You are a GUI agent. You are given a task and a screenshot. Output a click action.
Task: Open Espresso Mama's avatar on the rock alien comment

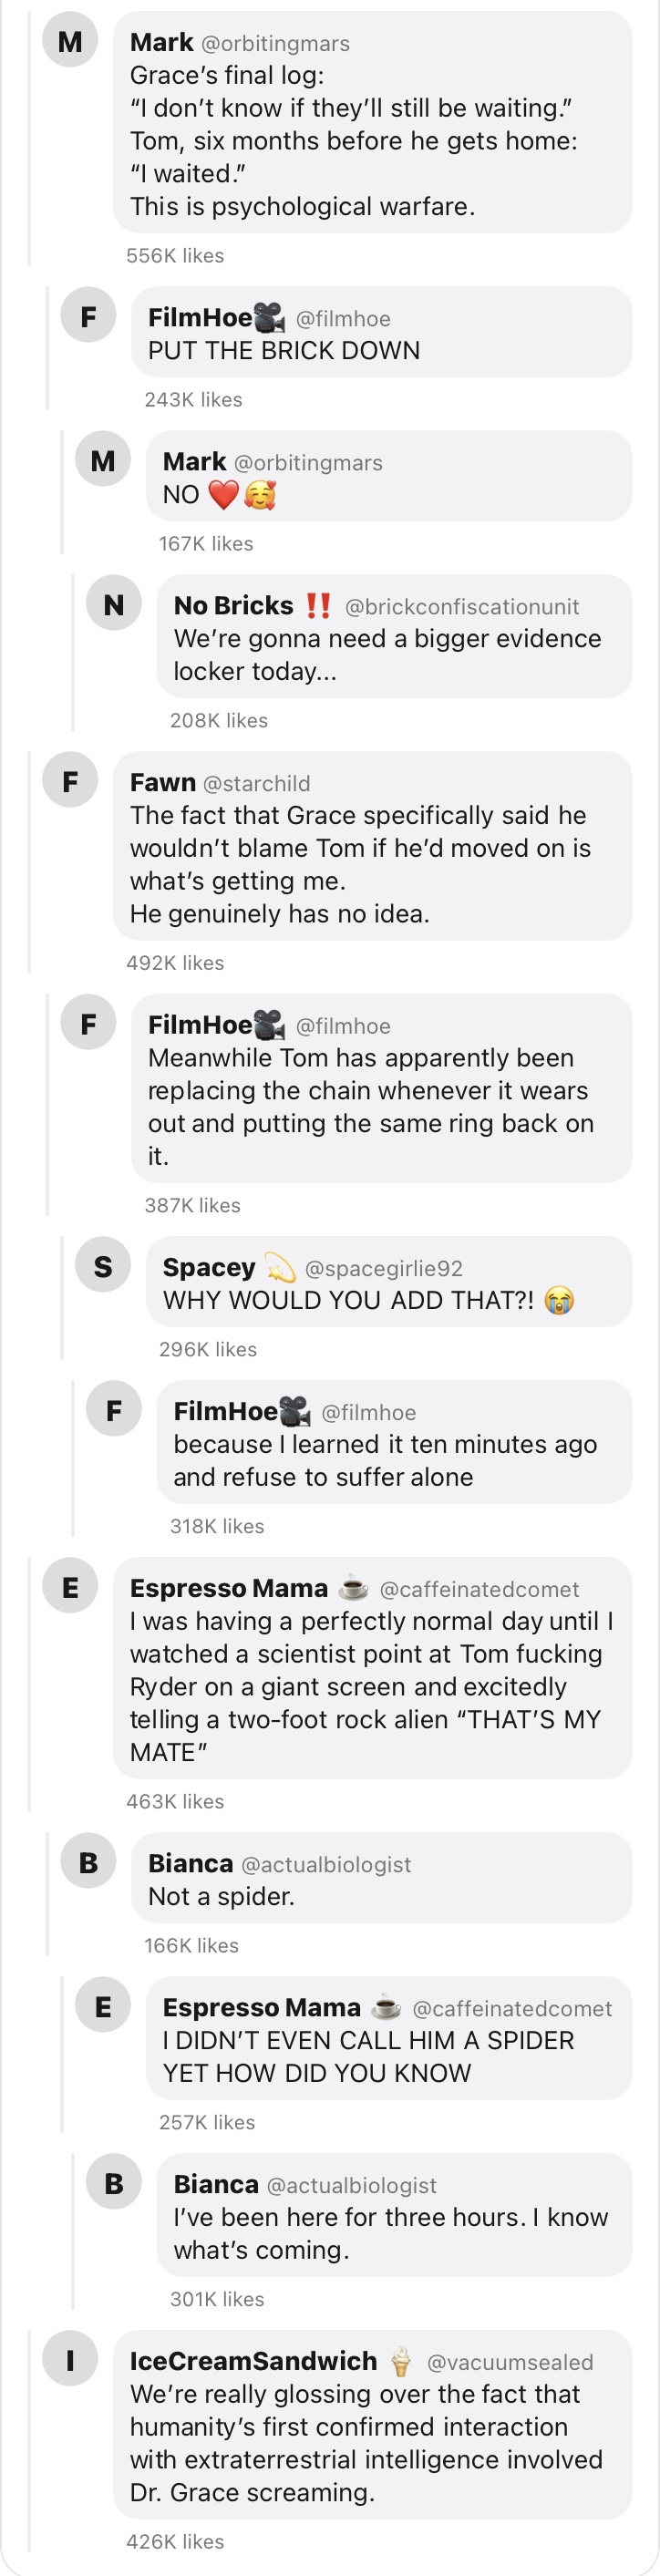(x=70, y=1586)
